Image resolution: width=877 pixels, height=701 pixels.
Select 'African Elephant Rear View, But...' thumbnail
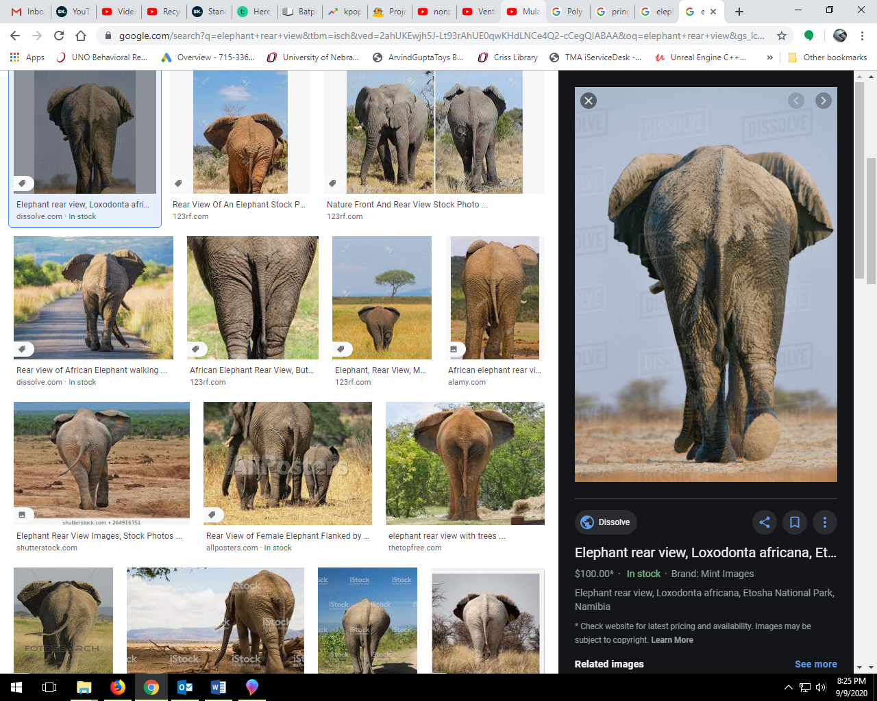coord(253,298)
